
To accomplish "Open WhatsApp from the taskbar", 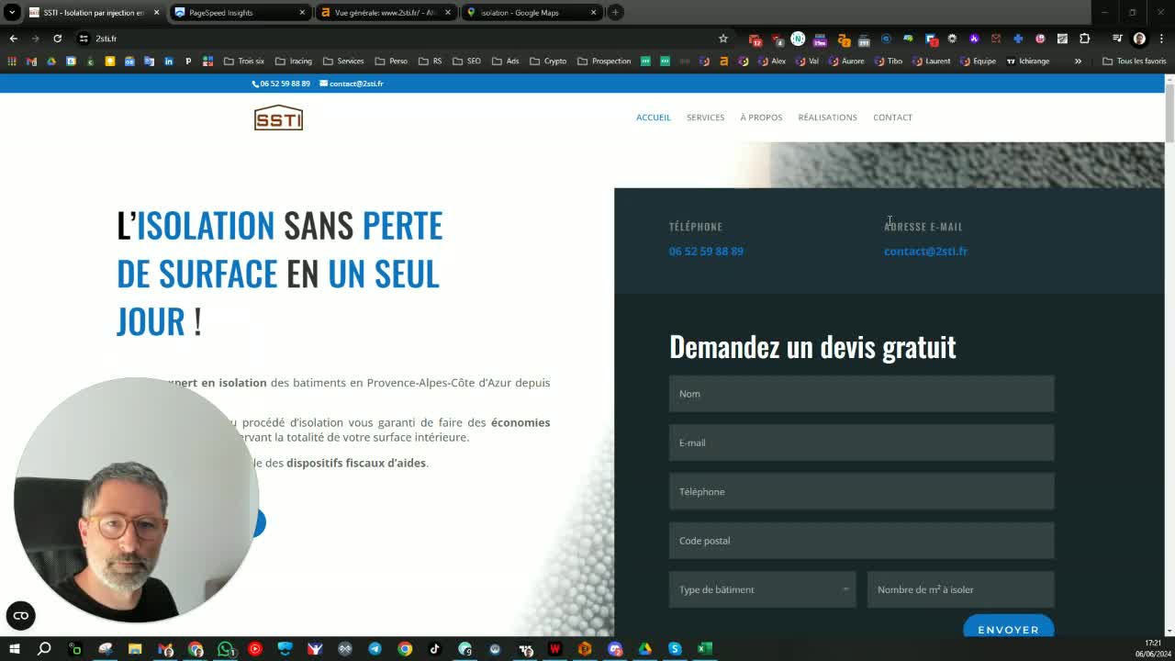I will click(x=225, y=649).
